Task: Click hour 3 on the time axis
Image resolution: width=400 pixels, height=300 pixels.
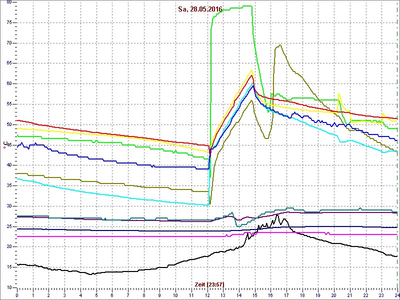Action: pos(65,294)
